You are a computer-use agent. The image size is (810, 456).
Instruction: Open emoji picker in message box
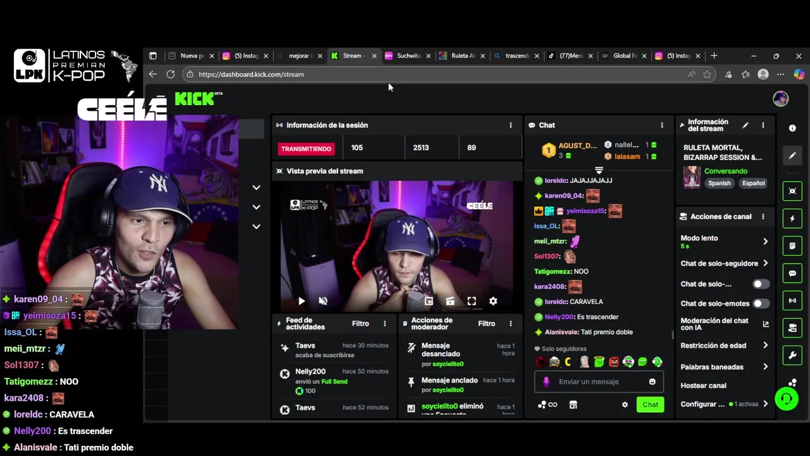click(652, 382)
